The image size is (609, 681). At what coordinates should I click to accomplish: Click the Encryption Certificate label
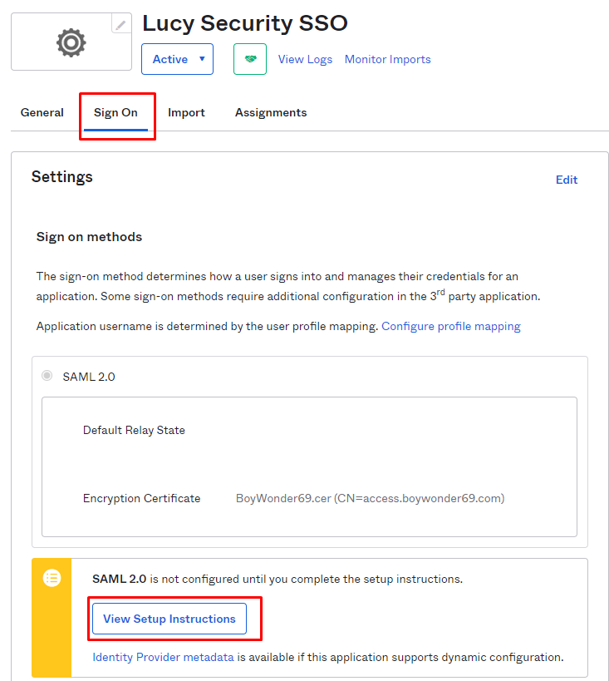(142, 498)
